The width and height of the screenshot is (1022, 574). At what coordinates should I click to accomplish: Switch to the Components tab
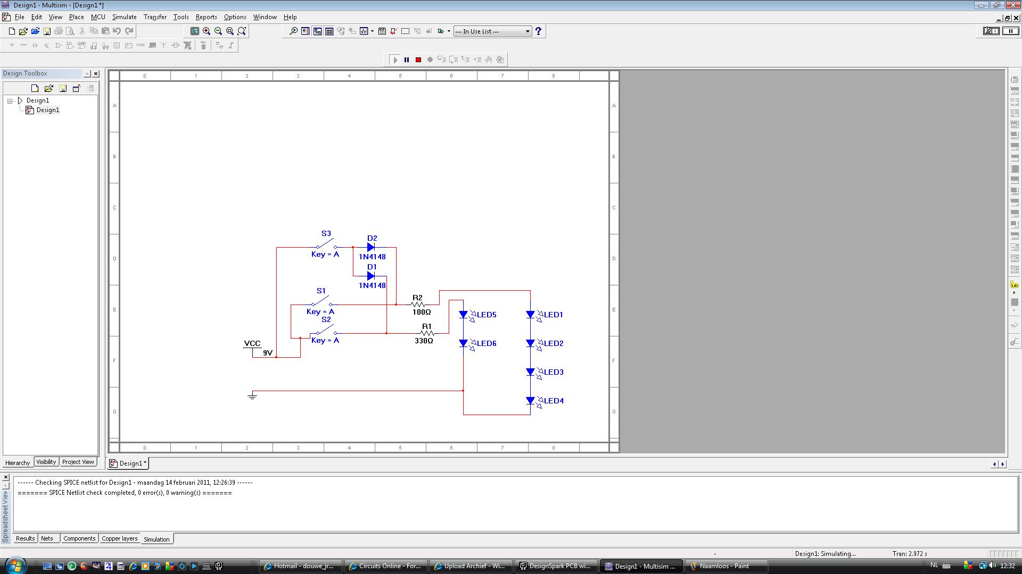[79, 538]
